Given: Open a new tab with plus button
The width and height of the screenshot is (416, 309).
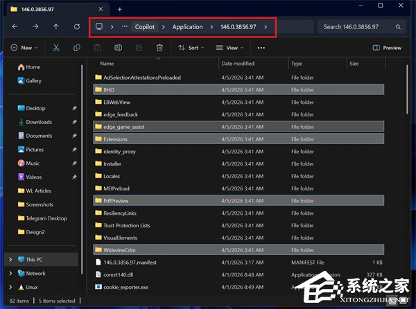Looking at the screenshot, I should coord(120,9).
